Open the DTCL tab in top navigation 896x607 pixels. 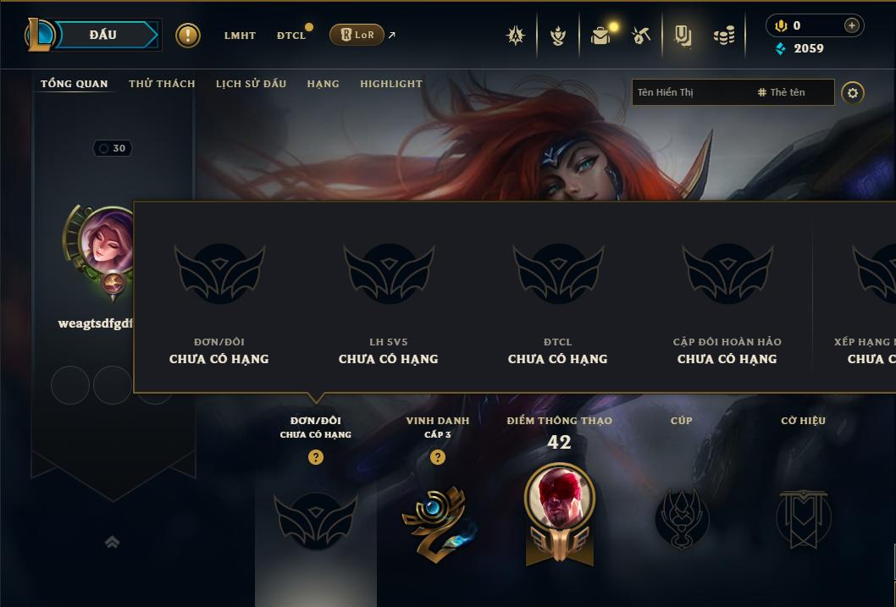tap(291, 36)
